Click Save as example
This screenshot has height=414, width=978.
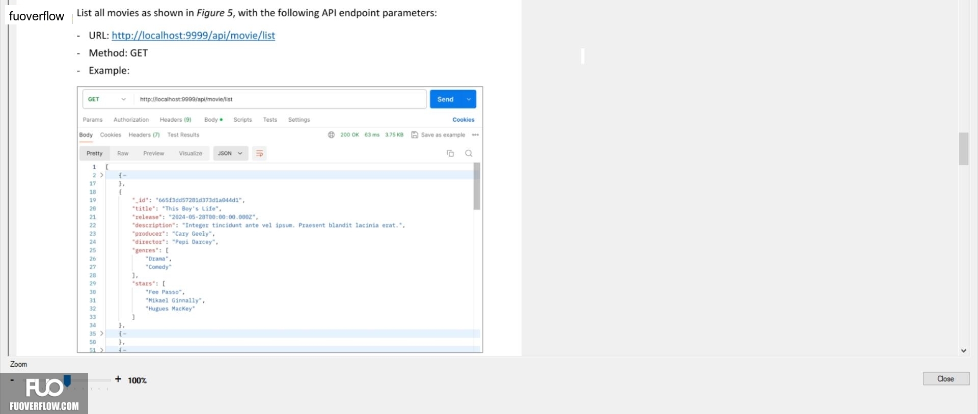[x=438, y=135]
